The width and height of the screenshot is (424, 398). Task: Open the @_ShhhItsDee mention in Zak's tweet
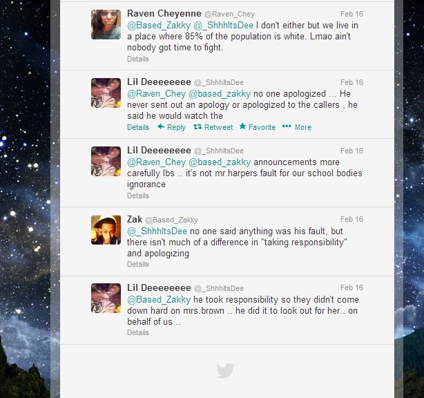click(157, 231)
